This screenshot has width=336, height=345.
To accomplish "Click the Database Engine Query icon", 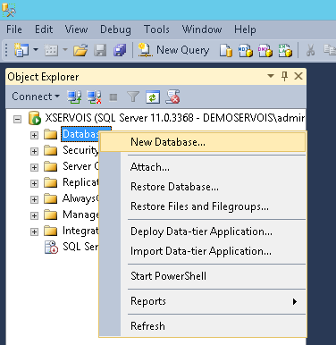I will click(x=226, y=50).
